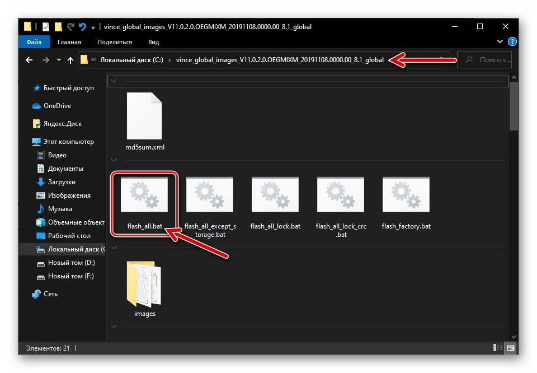The width and height of the screenshot is (537, 373).
Task: Click the Up one level arrow
Action: coord(69,60)
